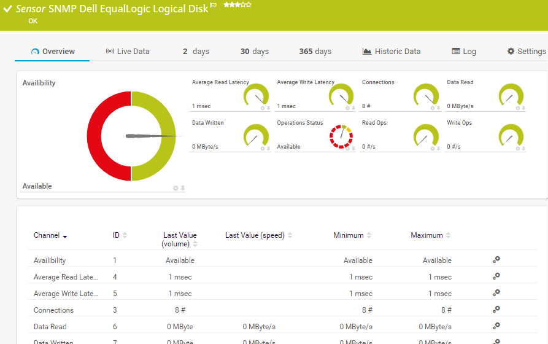Select the Average Read Late... channel name

66,277
